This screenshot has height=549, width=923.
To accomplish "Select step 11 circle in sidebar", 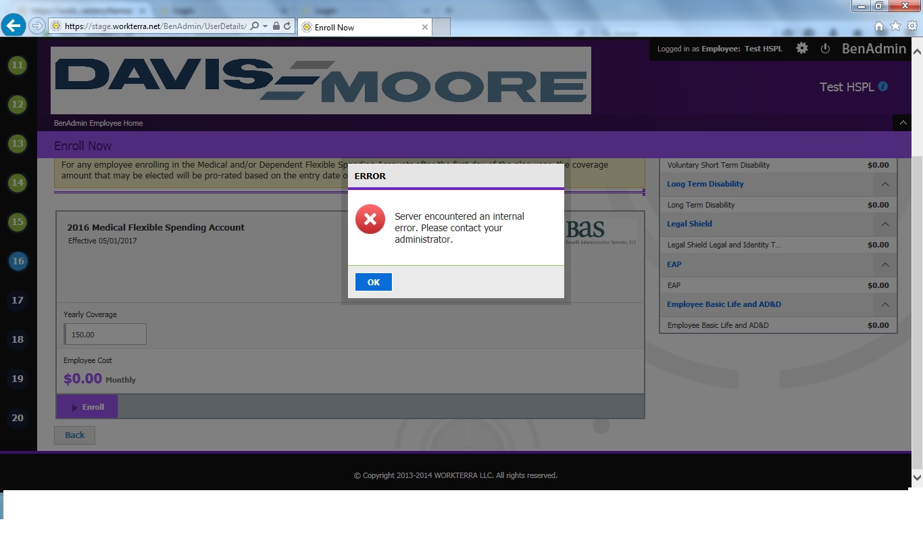I will (18, 66).
